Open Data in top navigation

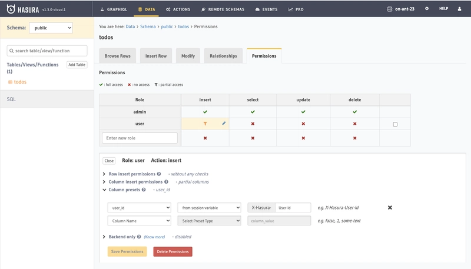(147, 9)
